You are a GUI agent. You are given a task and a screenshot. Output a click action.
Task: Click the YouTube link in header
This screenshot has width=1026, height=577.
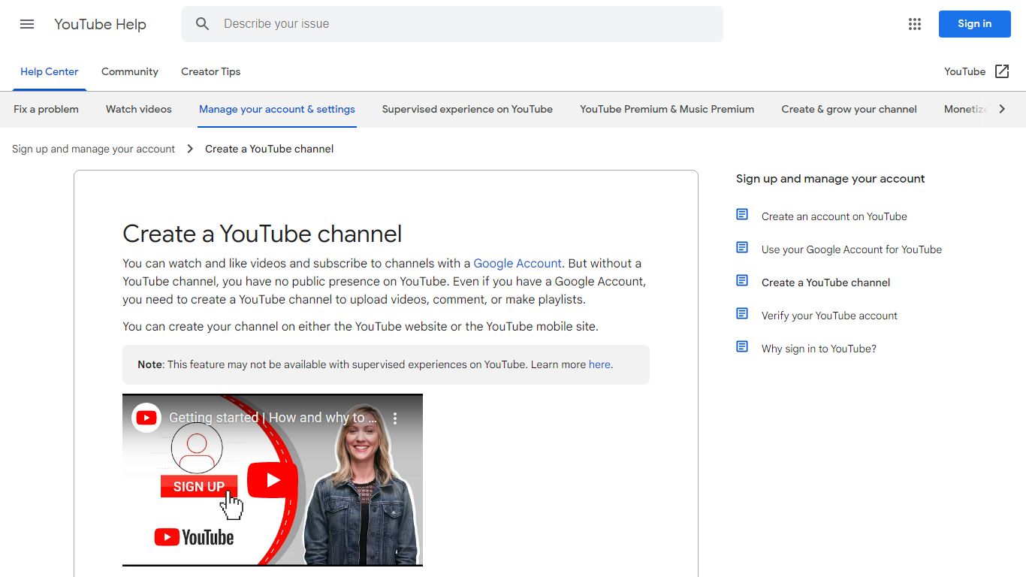pos(964,71)
